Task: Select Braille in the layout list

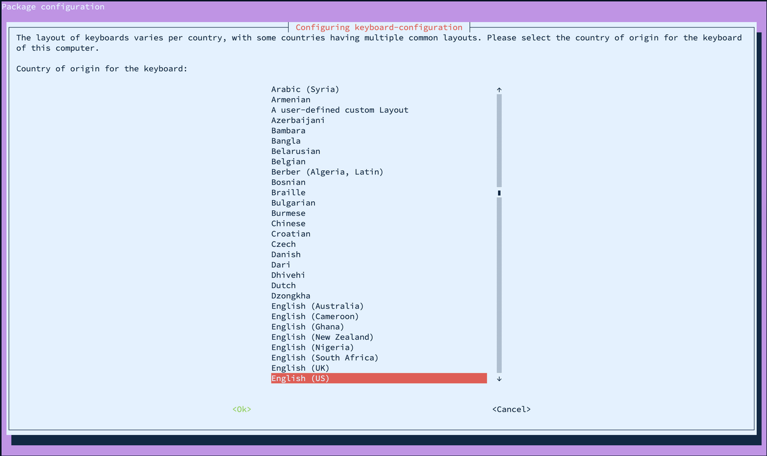Action: (288, 192)
